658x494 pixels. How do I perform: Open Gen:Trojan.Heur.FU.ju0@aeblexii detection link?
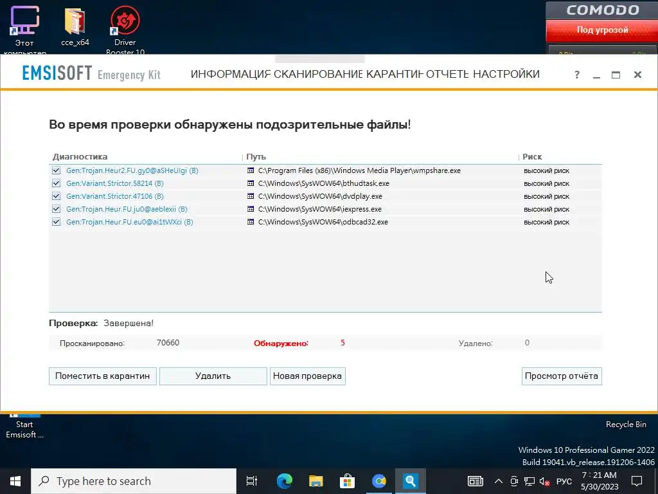(x=127, y=209)
